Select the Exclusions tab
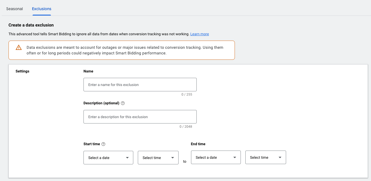The image size is (371, 181). point(42,9)
